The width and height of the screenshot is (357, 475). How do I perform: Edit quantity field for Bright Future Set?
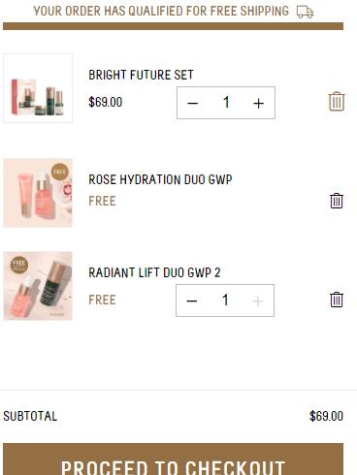(x=226, y=103)
